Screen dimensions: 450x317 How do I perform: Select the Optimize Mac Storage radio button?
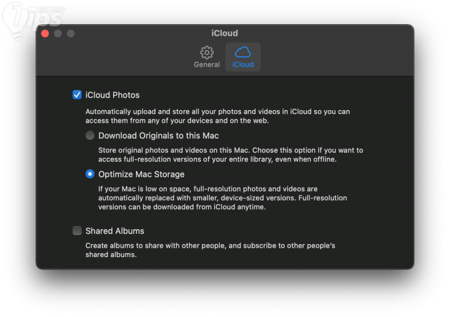(90, 174)
